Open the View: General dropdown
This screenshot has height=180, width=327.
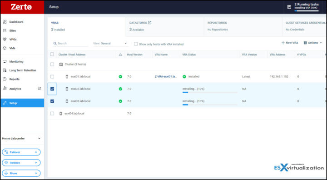coord(110,44)
